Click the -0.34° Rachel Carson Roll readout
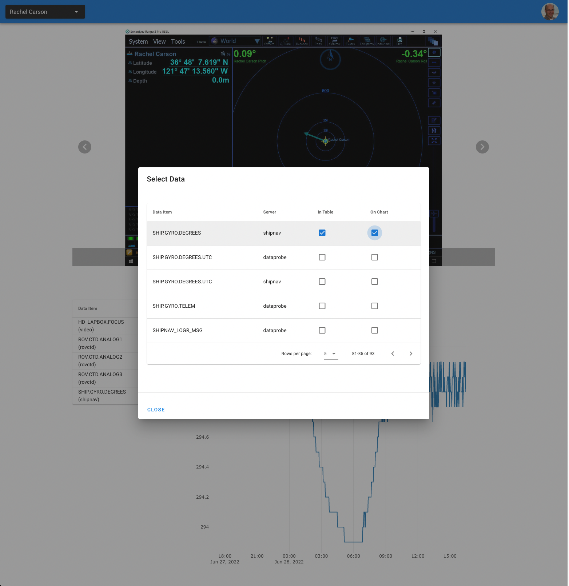Viewport: 569px width, 586px height. click(x=412, y=56)
